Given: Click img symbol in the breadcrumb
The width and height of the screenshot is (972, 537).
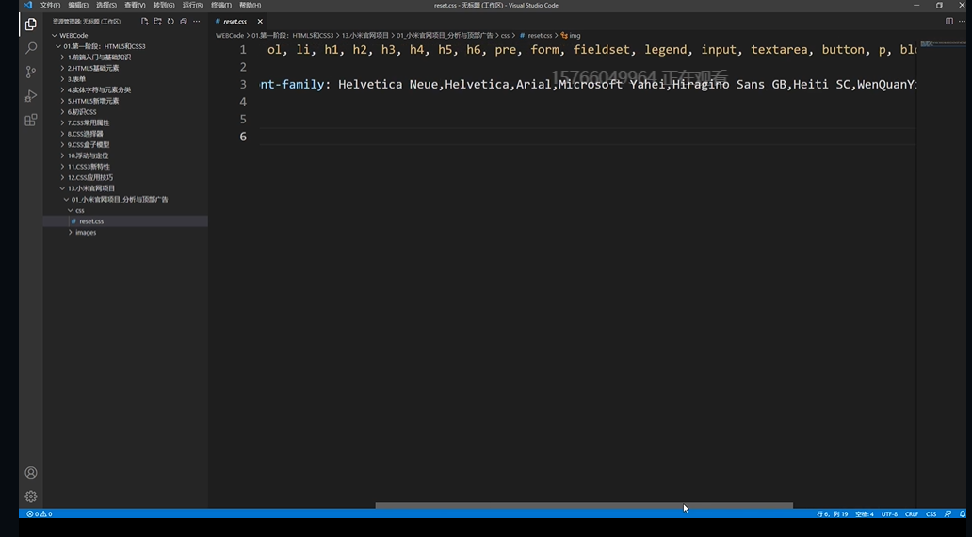Looking at the screenshot, I should pyautogui.click(x=575, y=36).
